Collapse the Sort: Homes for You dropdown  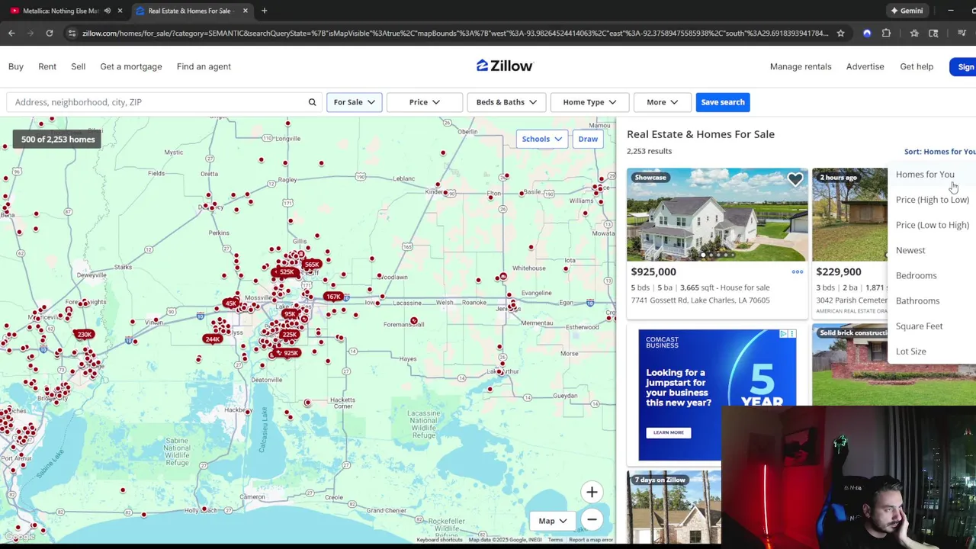(x=939, y=152)
